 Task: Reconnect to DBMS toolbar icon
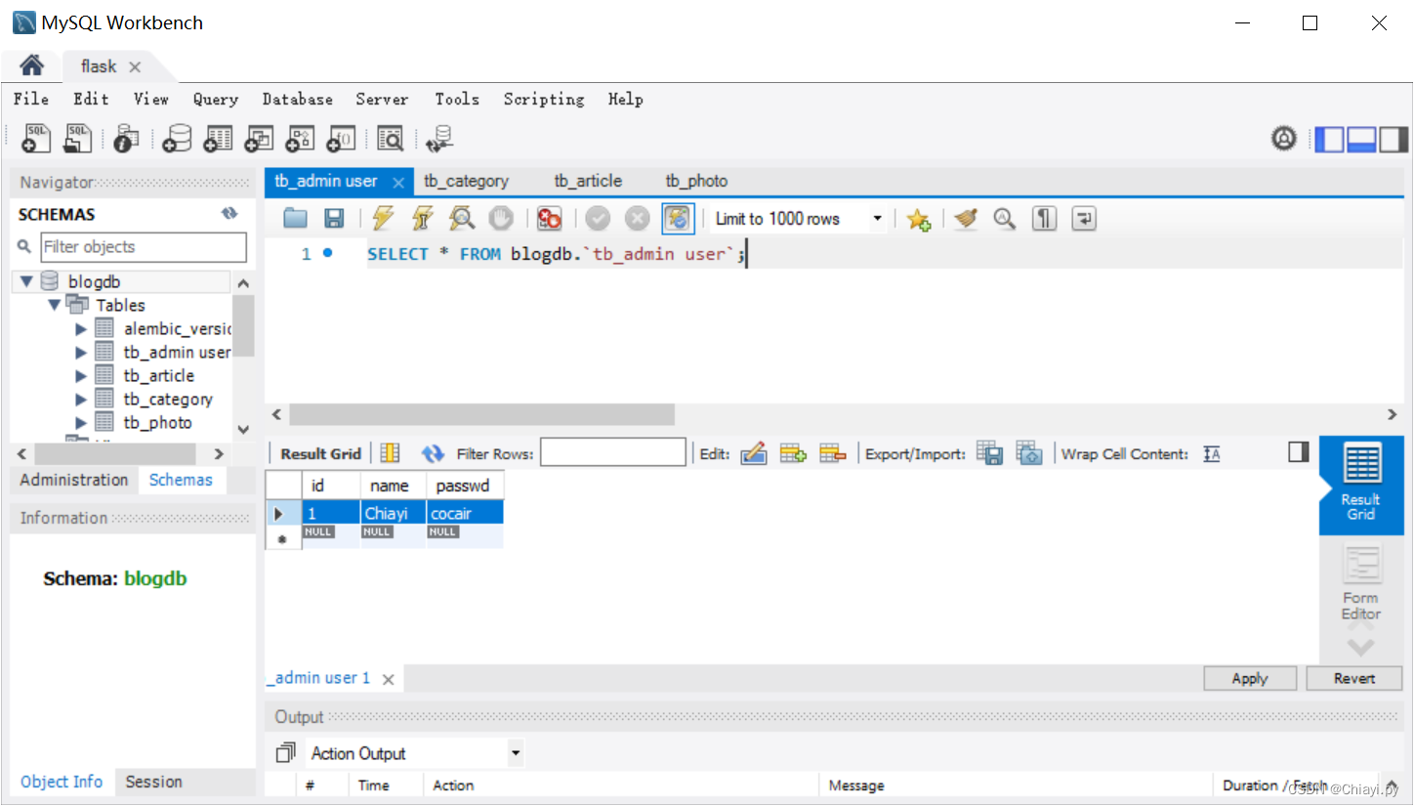pos(440,139)
